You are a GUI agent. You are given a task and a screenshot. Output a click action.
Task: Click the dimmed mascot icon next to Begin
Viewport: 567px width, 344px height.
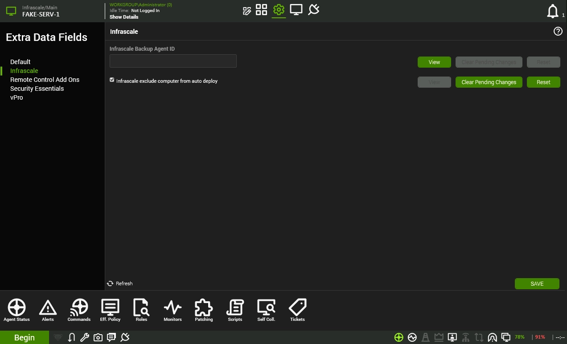click(x=58, y=337)
